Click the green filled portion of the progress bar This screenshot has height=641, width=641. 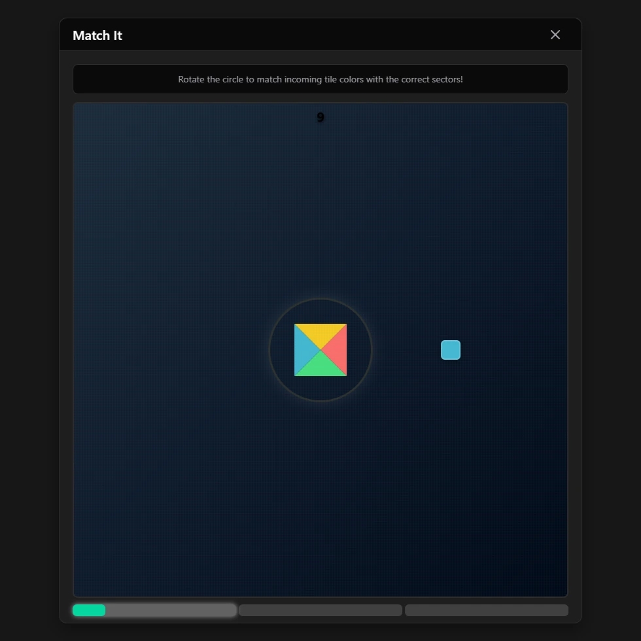pyautogui.click(x=89, y=610)
